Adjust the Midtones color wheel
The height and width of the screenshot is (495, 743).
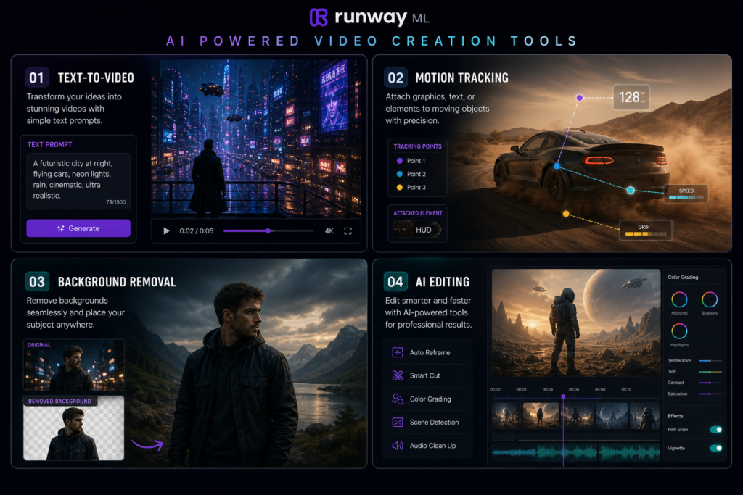tap(679, 299)
